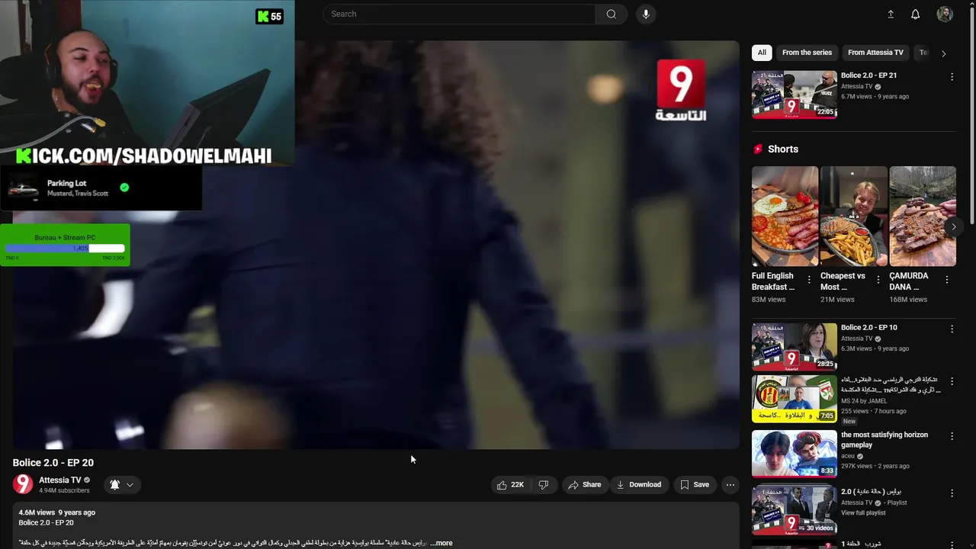The width and height of the screenshot is (976, 549).
Task: Open options for ÇAMURDA DANA short
Action: pyautogui.click(x=946, y=280)
